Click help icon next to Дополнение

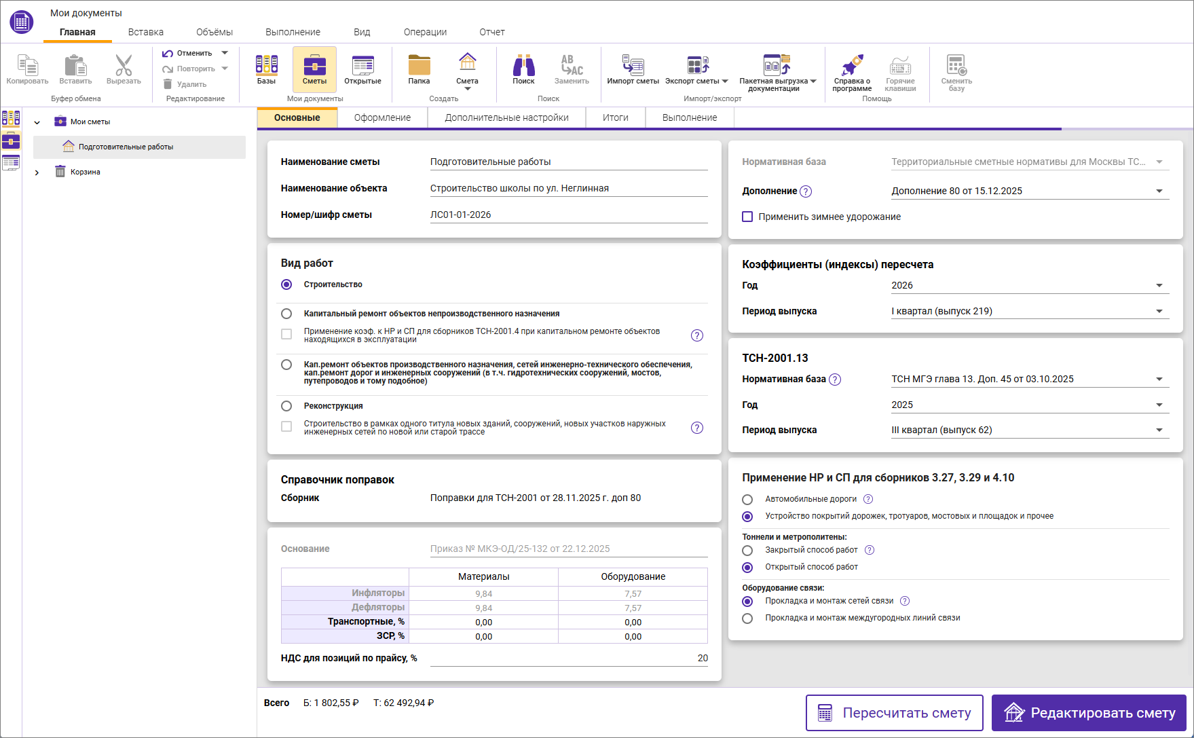806,191
